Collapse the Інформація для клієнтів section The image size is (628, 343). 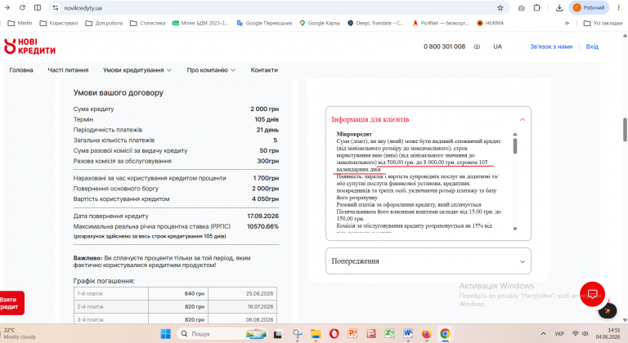pyautogui.click(x=428, y=119)
